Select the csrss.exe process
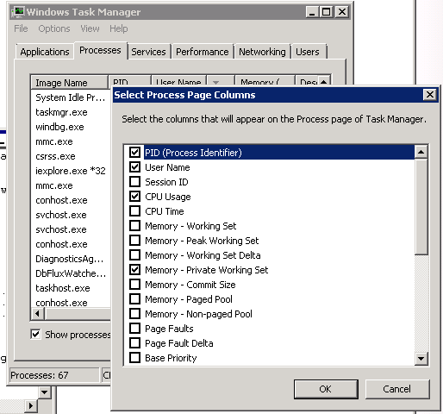This screenshot has width=443, height=414. (x=71, y=156)
